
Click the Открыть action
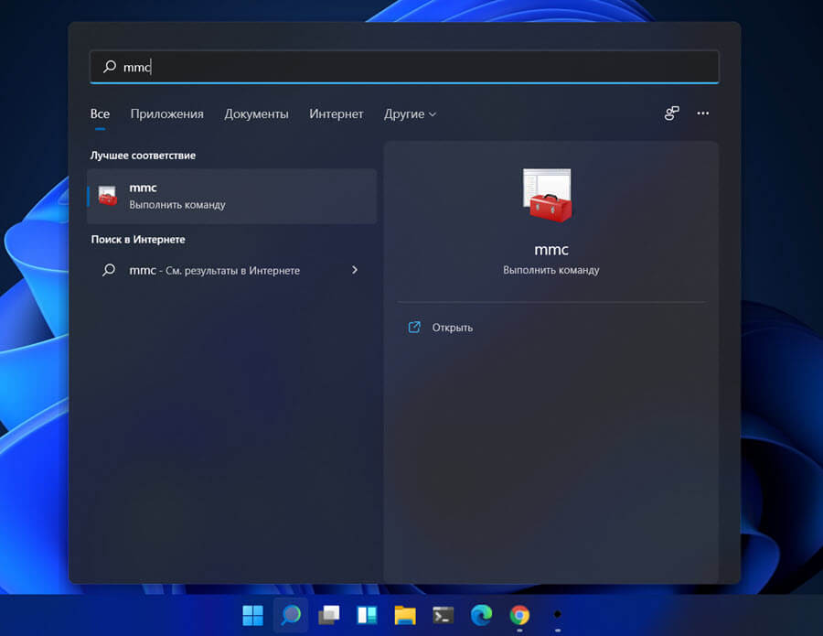(x=452, y=328)
